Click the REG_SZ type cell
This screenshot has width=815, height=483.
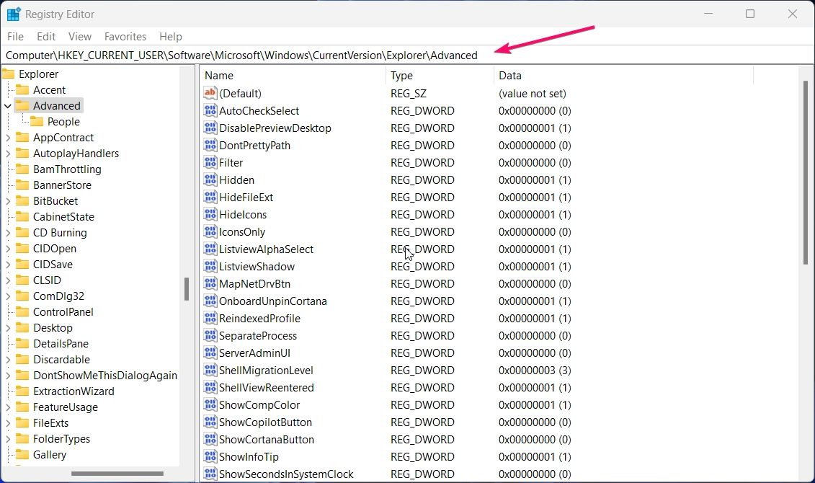click(x=409, y=94)
